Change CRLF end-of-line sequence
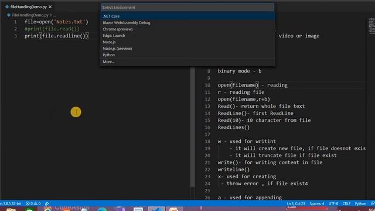The image size is (375, 211). pos(346,203)
